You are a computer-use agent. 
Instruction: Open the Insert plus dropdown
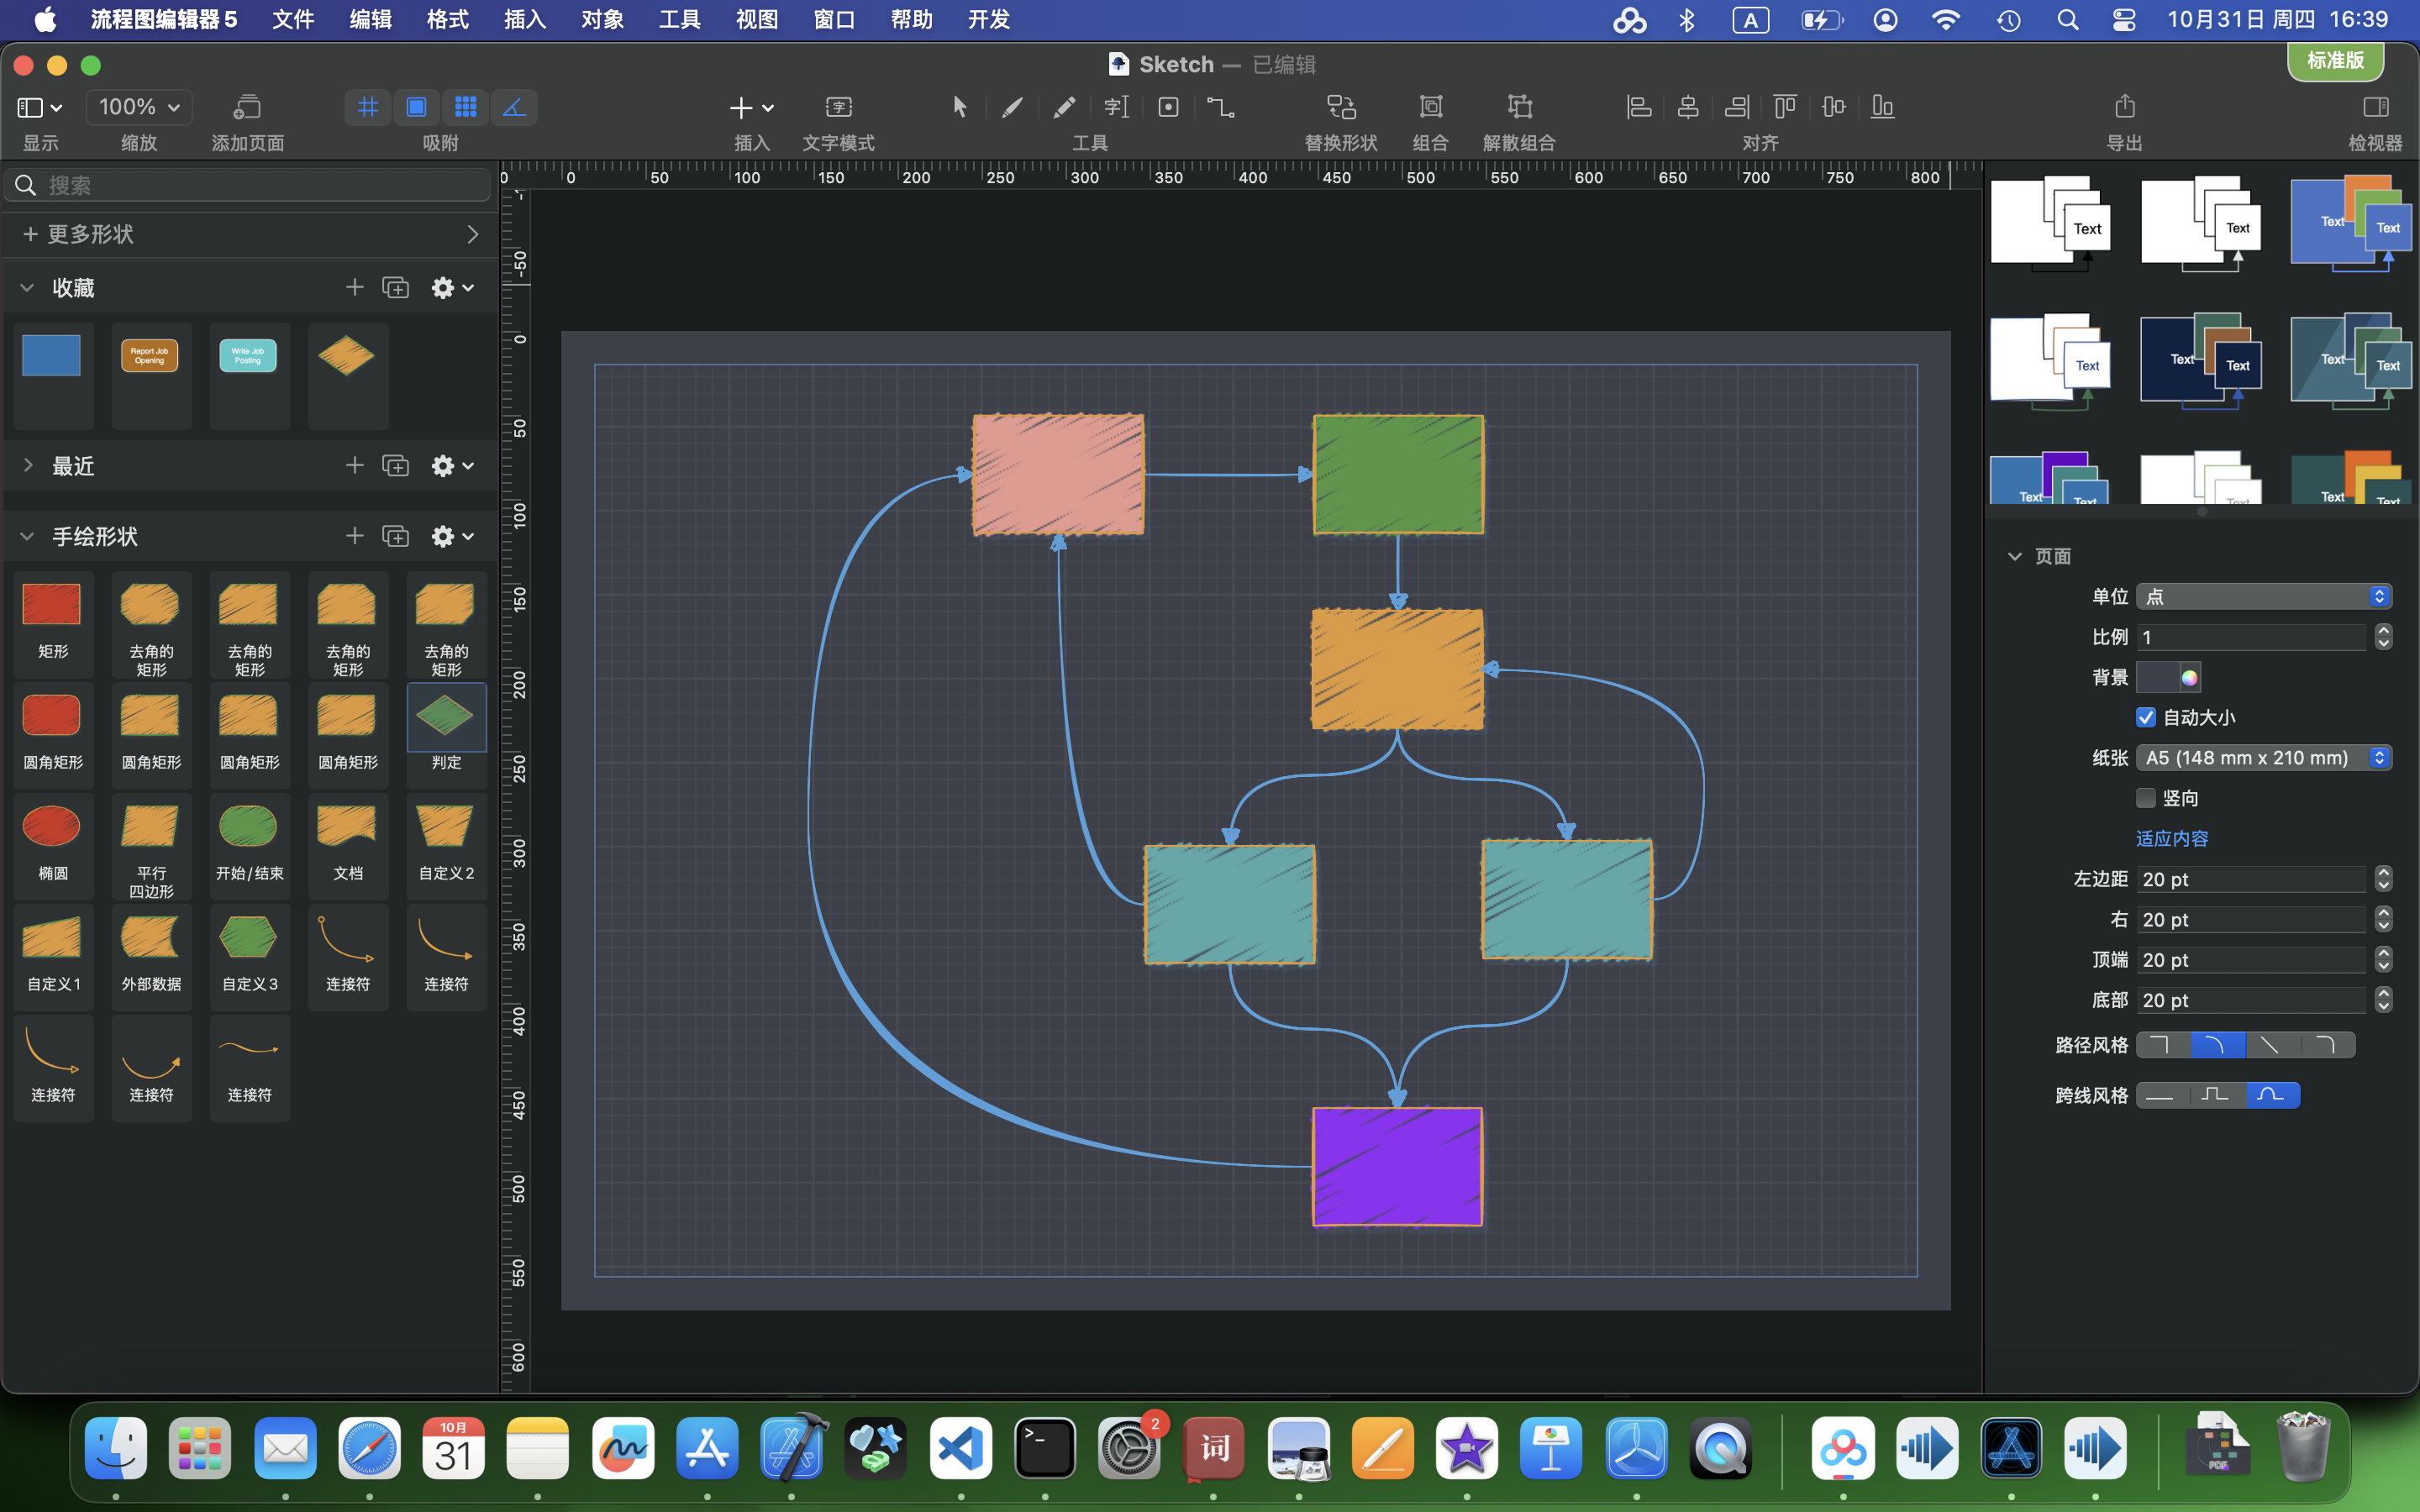[x=751, y=107]
